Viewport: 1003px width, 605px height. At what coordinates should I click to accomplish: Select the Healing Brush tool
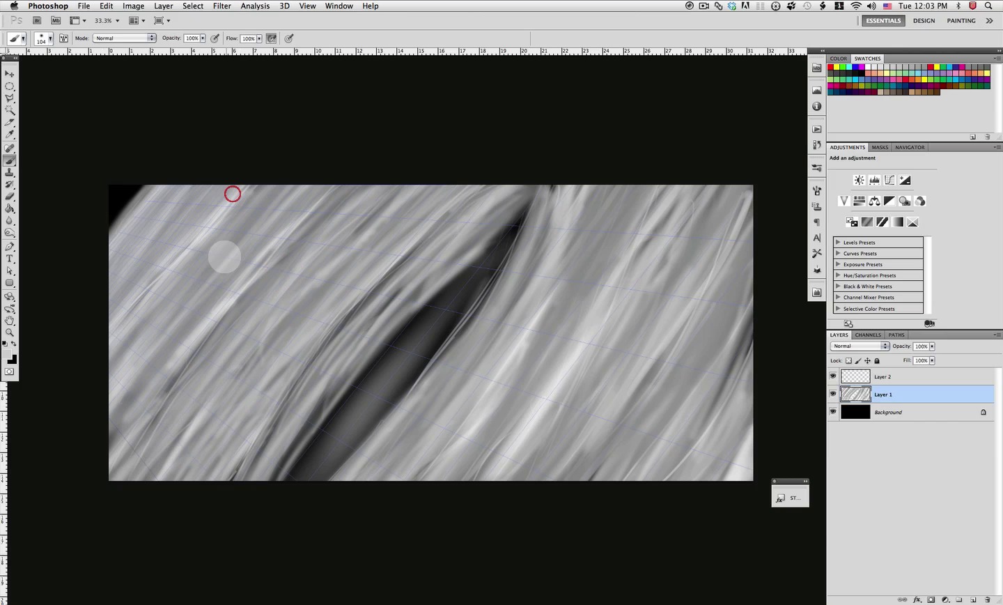pyautogui.click(x=10, y=148)
